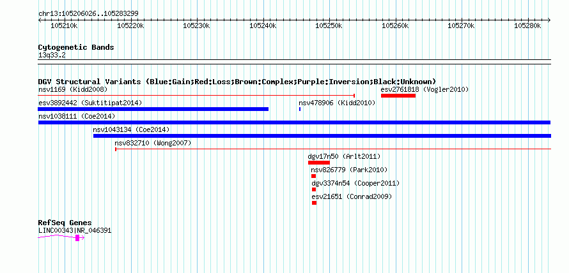Image resolution: width=569 pixels, height=273 pixels.
Task: Select the blue esv3892442 gain bar
Action: click(x=153, y=109)
